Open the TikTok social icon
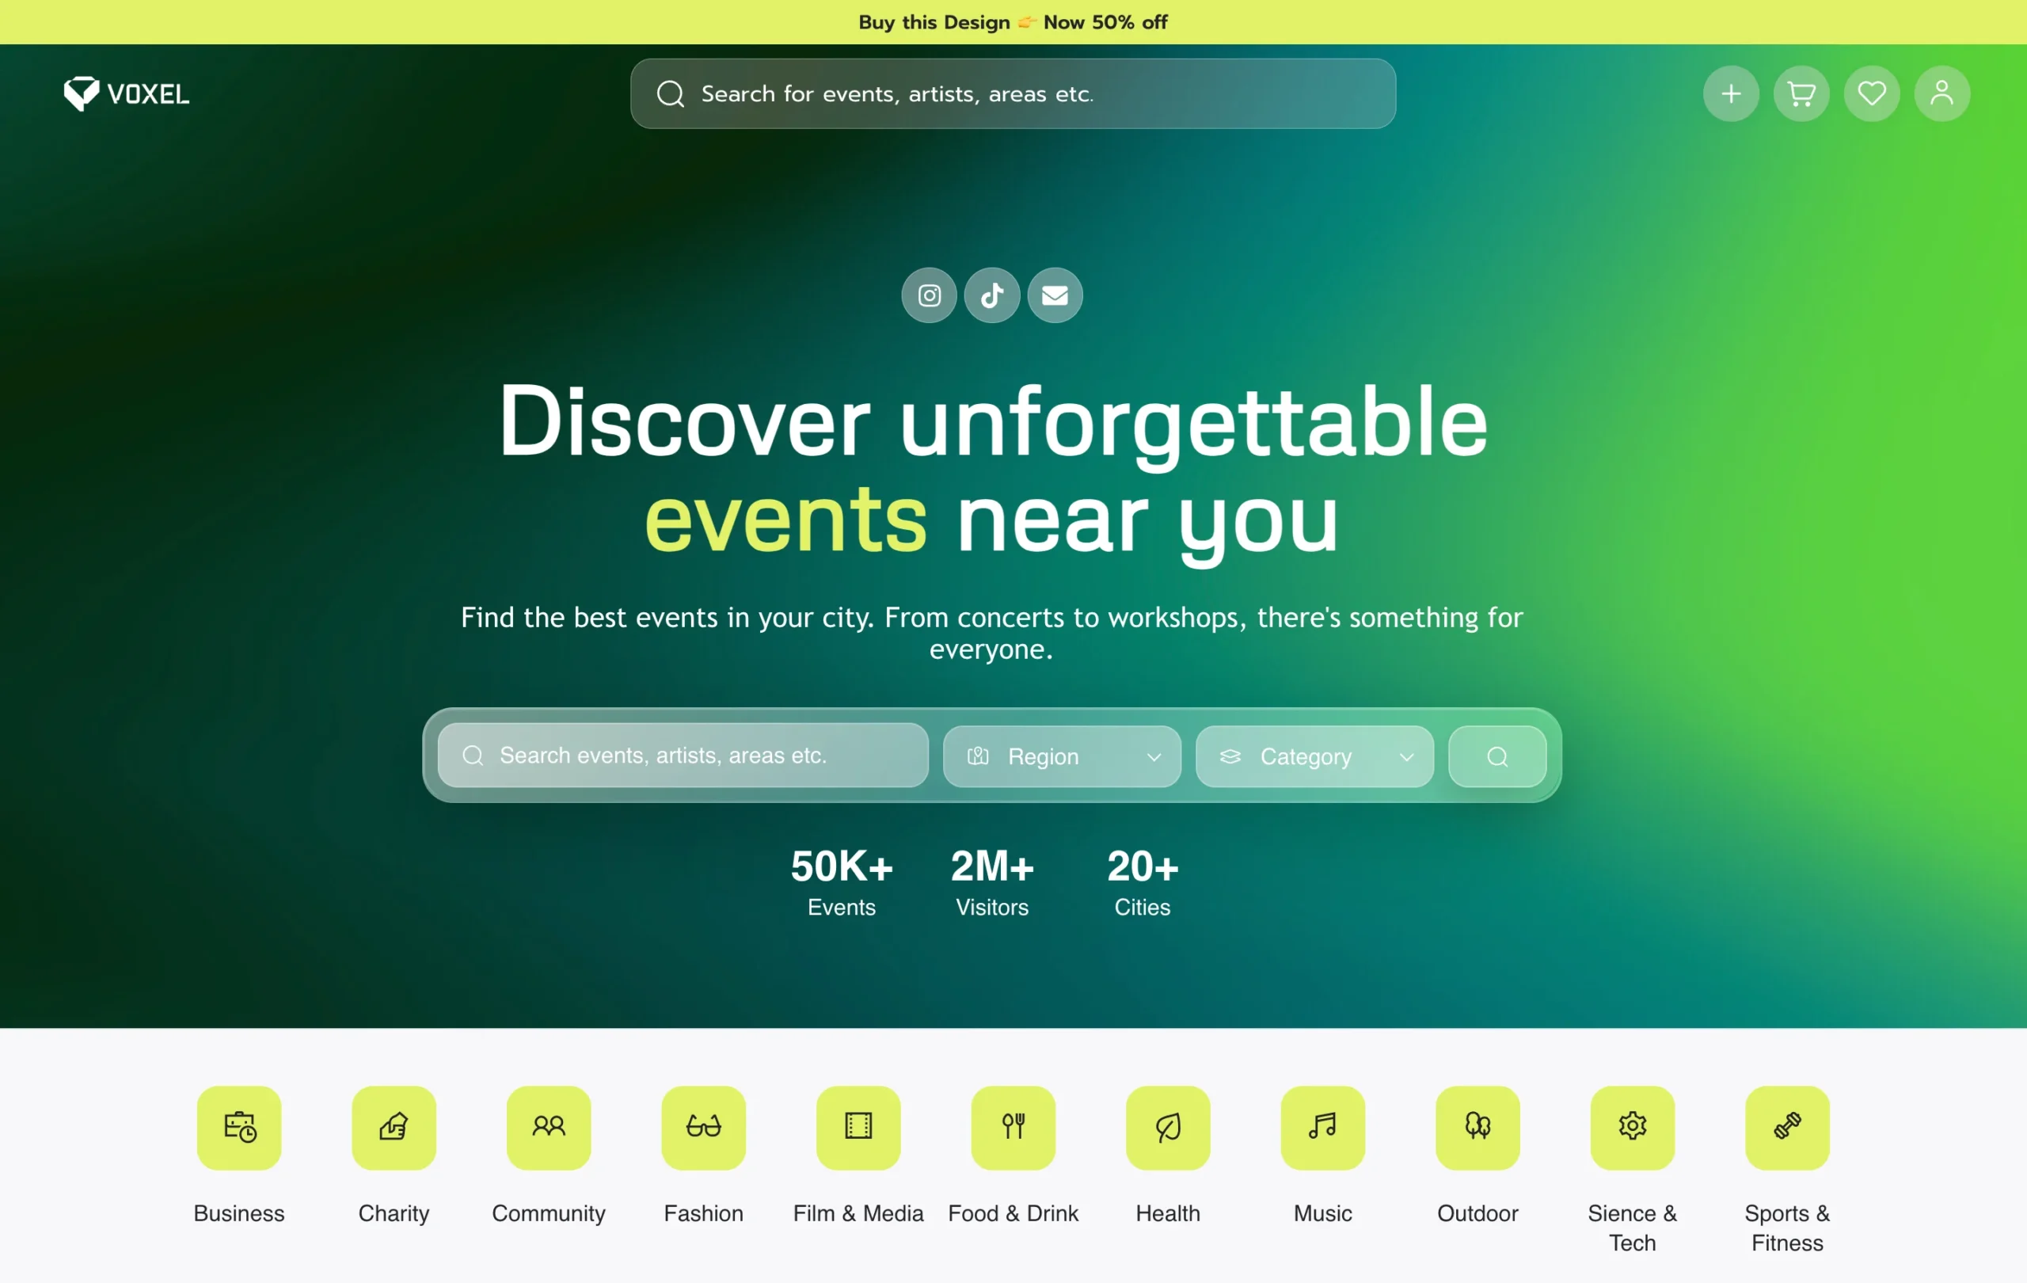2027x1283 pixels. [x=991, y=295]
